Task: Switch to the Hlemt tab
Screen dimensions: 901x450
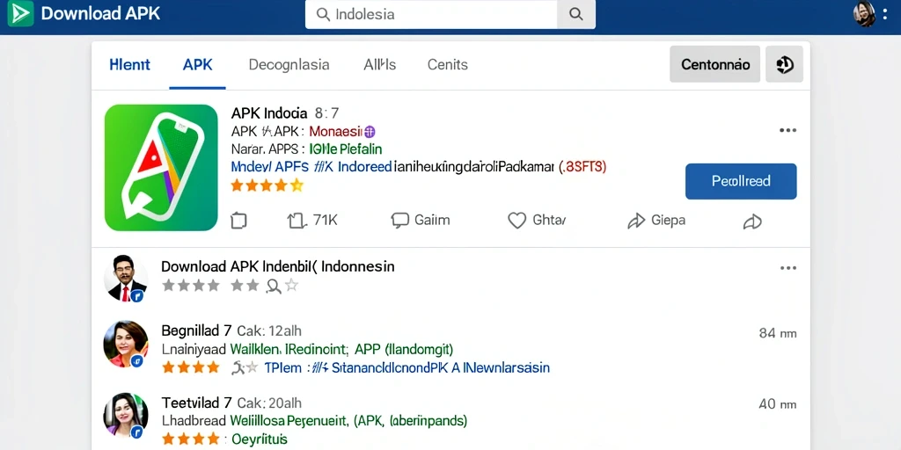Action: [130, 65]
